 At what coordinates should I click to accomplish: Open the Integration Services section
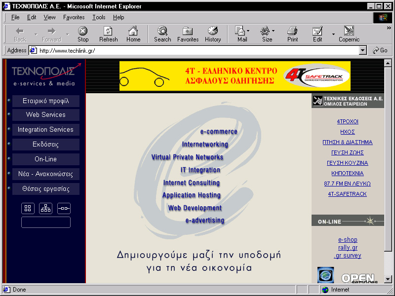point(45,130)
